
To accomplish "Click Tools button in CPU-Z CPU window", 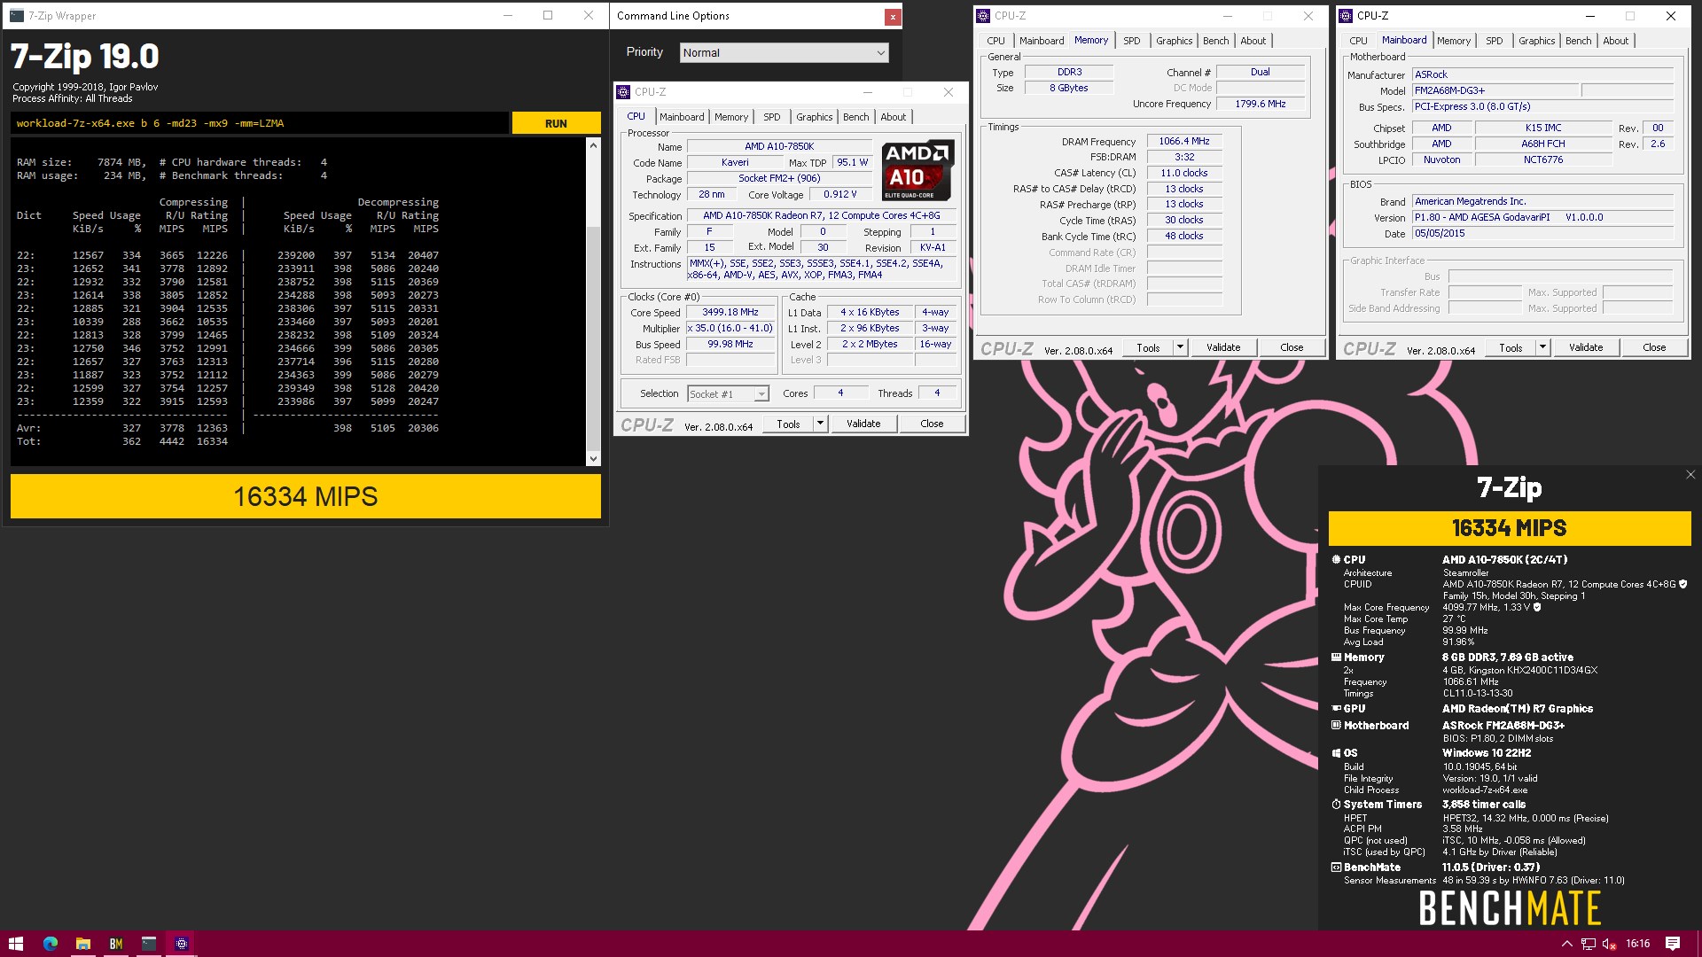I will 788,424.
